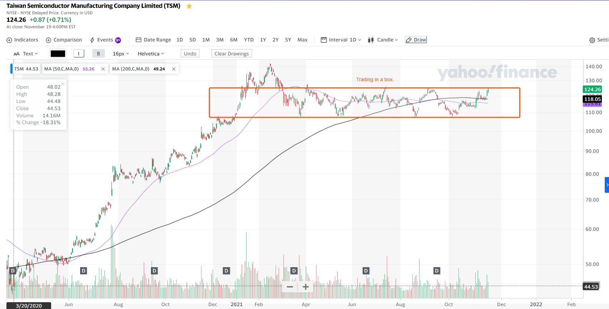The image size is (609, 309).
Task: Open the black text color swatch
Action: pyautogui.click(x=58, y=54)
